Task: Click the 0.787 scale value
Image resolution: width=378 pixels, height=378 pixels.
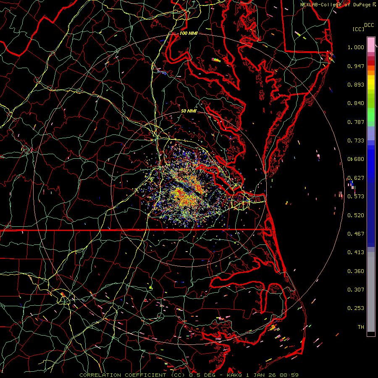Action: (x=356, y=122)
